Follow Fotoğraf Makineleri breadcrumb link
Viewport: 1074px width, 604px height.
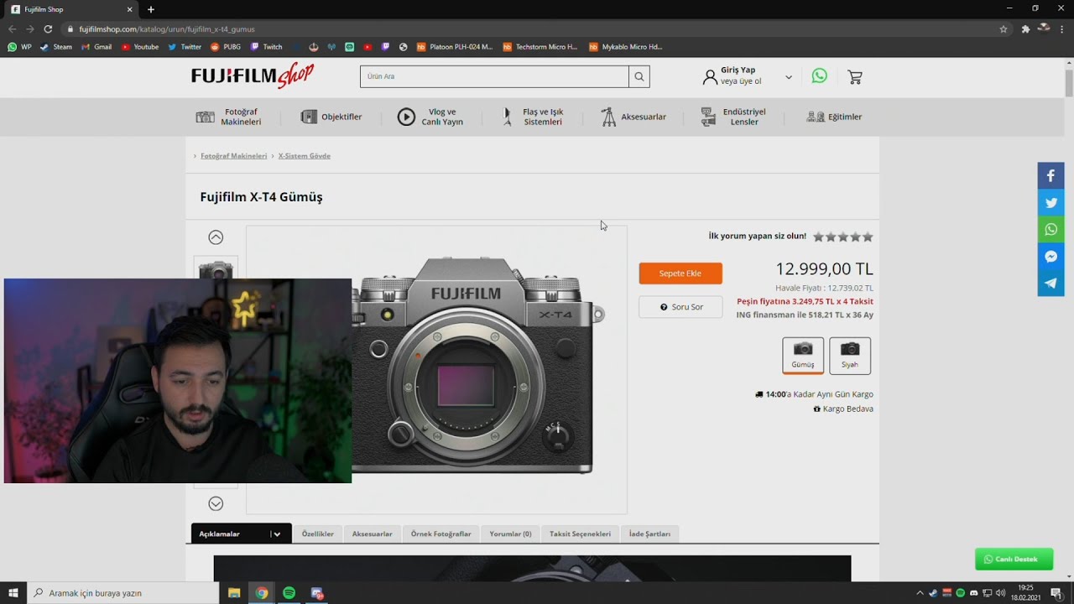coord(234,156)
